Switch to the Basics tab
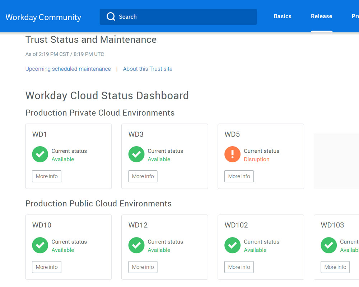Image resolution: width=359 pixels, height=287 pixels. pyautogui.click(x=282, y=16)
